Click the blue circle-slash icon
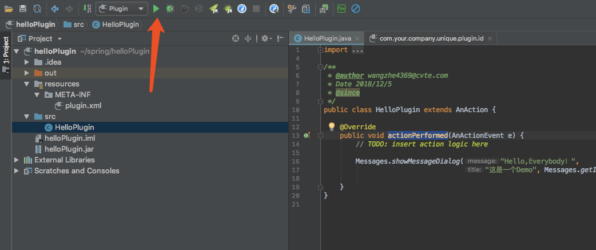 (x=355, y=9)
